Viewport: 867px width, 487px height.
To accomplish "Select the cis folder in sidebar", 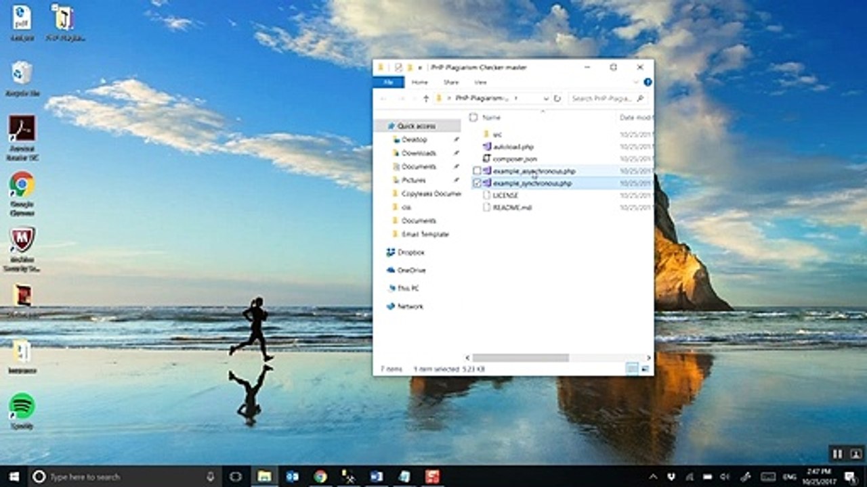I will 406,207.
